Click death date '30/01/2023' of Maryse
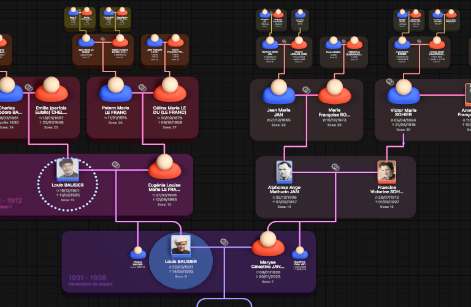The width and height of the screenshot is (471, 307). (x=268, y=277)
